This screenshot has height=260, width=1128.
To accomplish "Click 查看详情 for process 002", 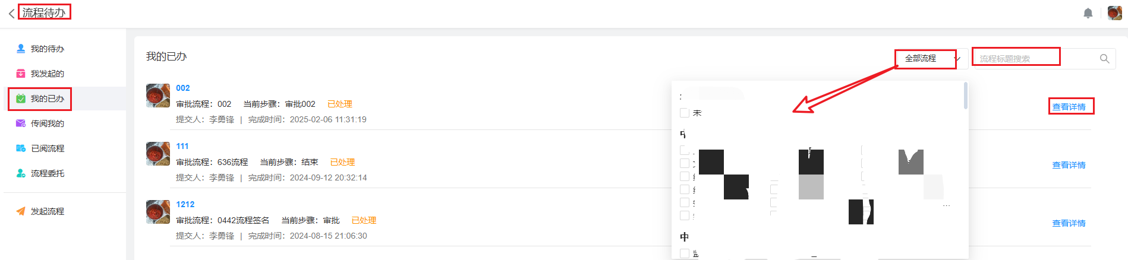I will (x=1069, y=107).
